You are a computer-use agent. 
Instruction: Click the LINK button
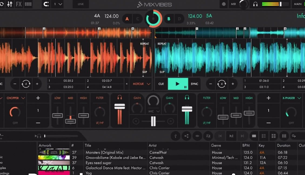pyautogui.click(x=81, y=4)
